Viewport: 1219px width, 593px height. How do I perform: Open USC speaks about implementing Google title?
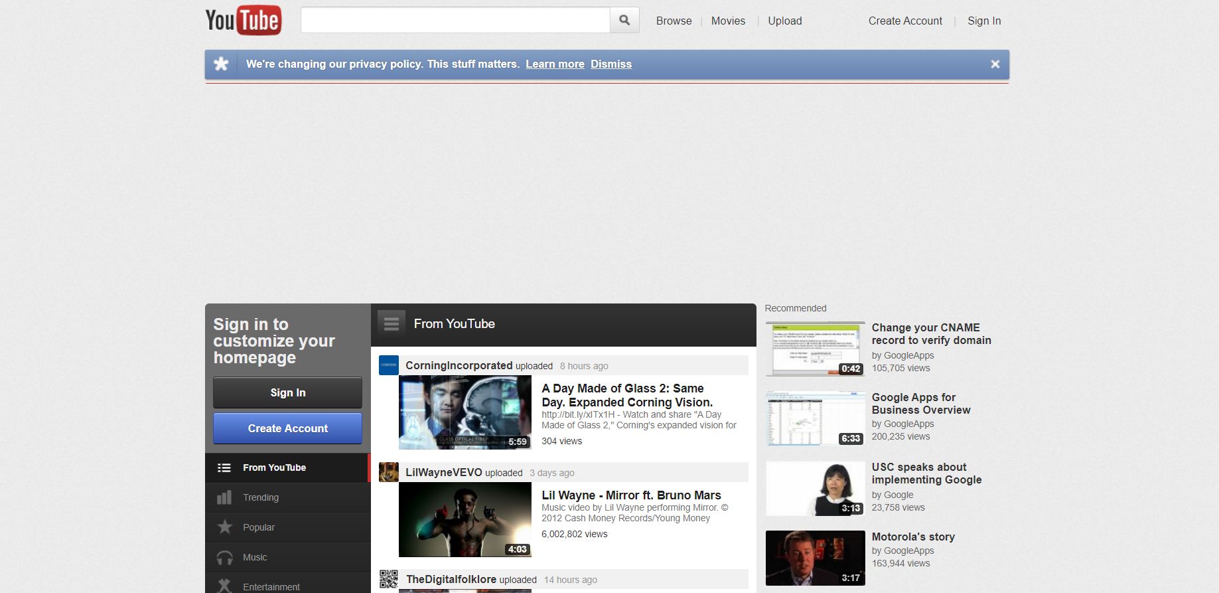pyautogui.click(x=926, y=473)
